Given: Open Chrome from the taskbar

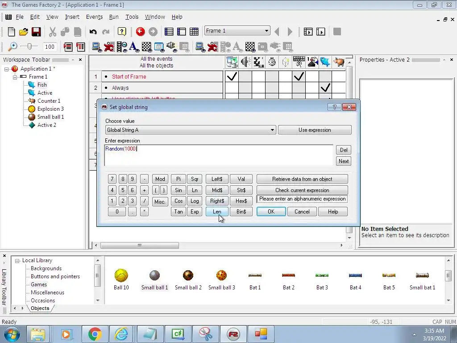Looking at the screenshot, I should (x=95, y=334).
